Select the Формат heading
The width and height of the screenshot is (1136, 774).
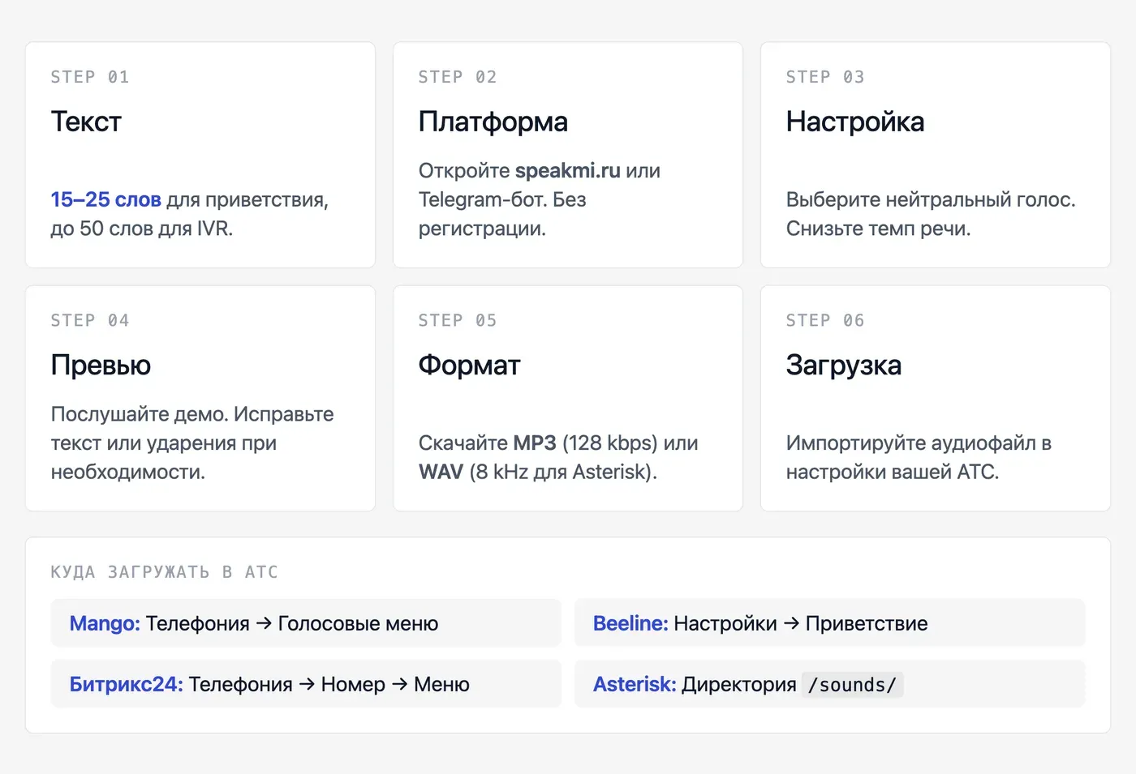click(469, 366)
